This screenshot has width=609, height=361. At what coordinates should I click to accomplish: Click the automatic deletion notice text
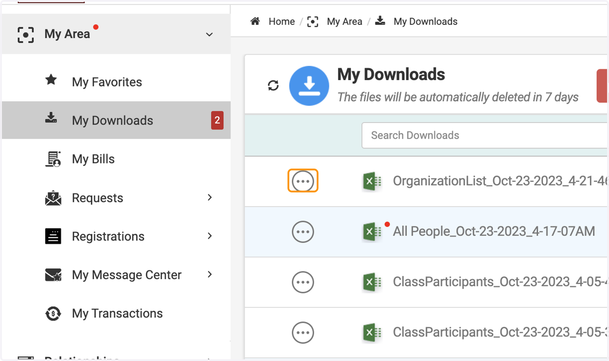point(458,97)
